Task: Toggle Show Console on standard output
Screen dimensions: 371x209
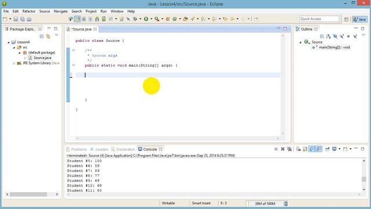Action: click(x=312, y=149)
